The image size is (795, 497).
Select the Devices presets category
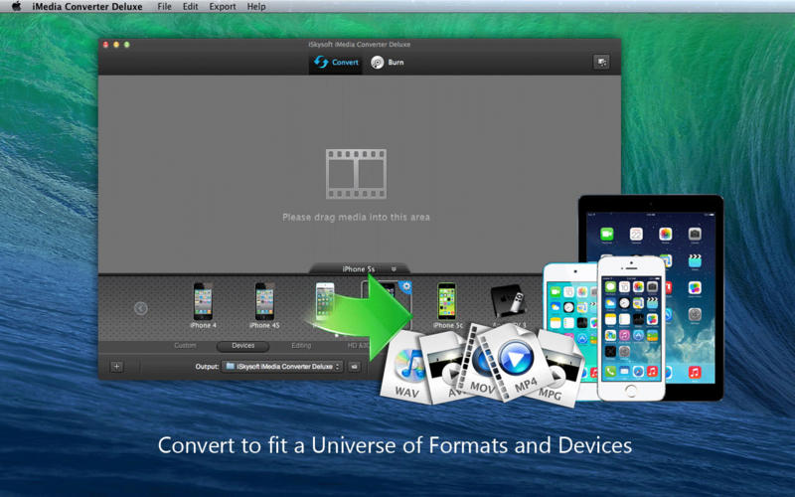pyautogui.click(x=242, y=346)
